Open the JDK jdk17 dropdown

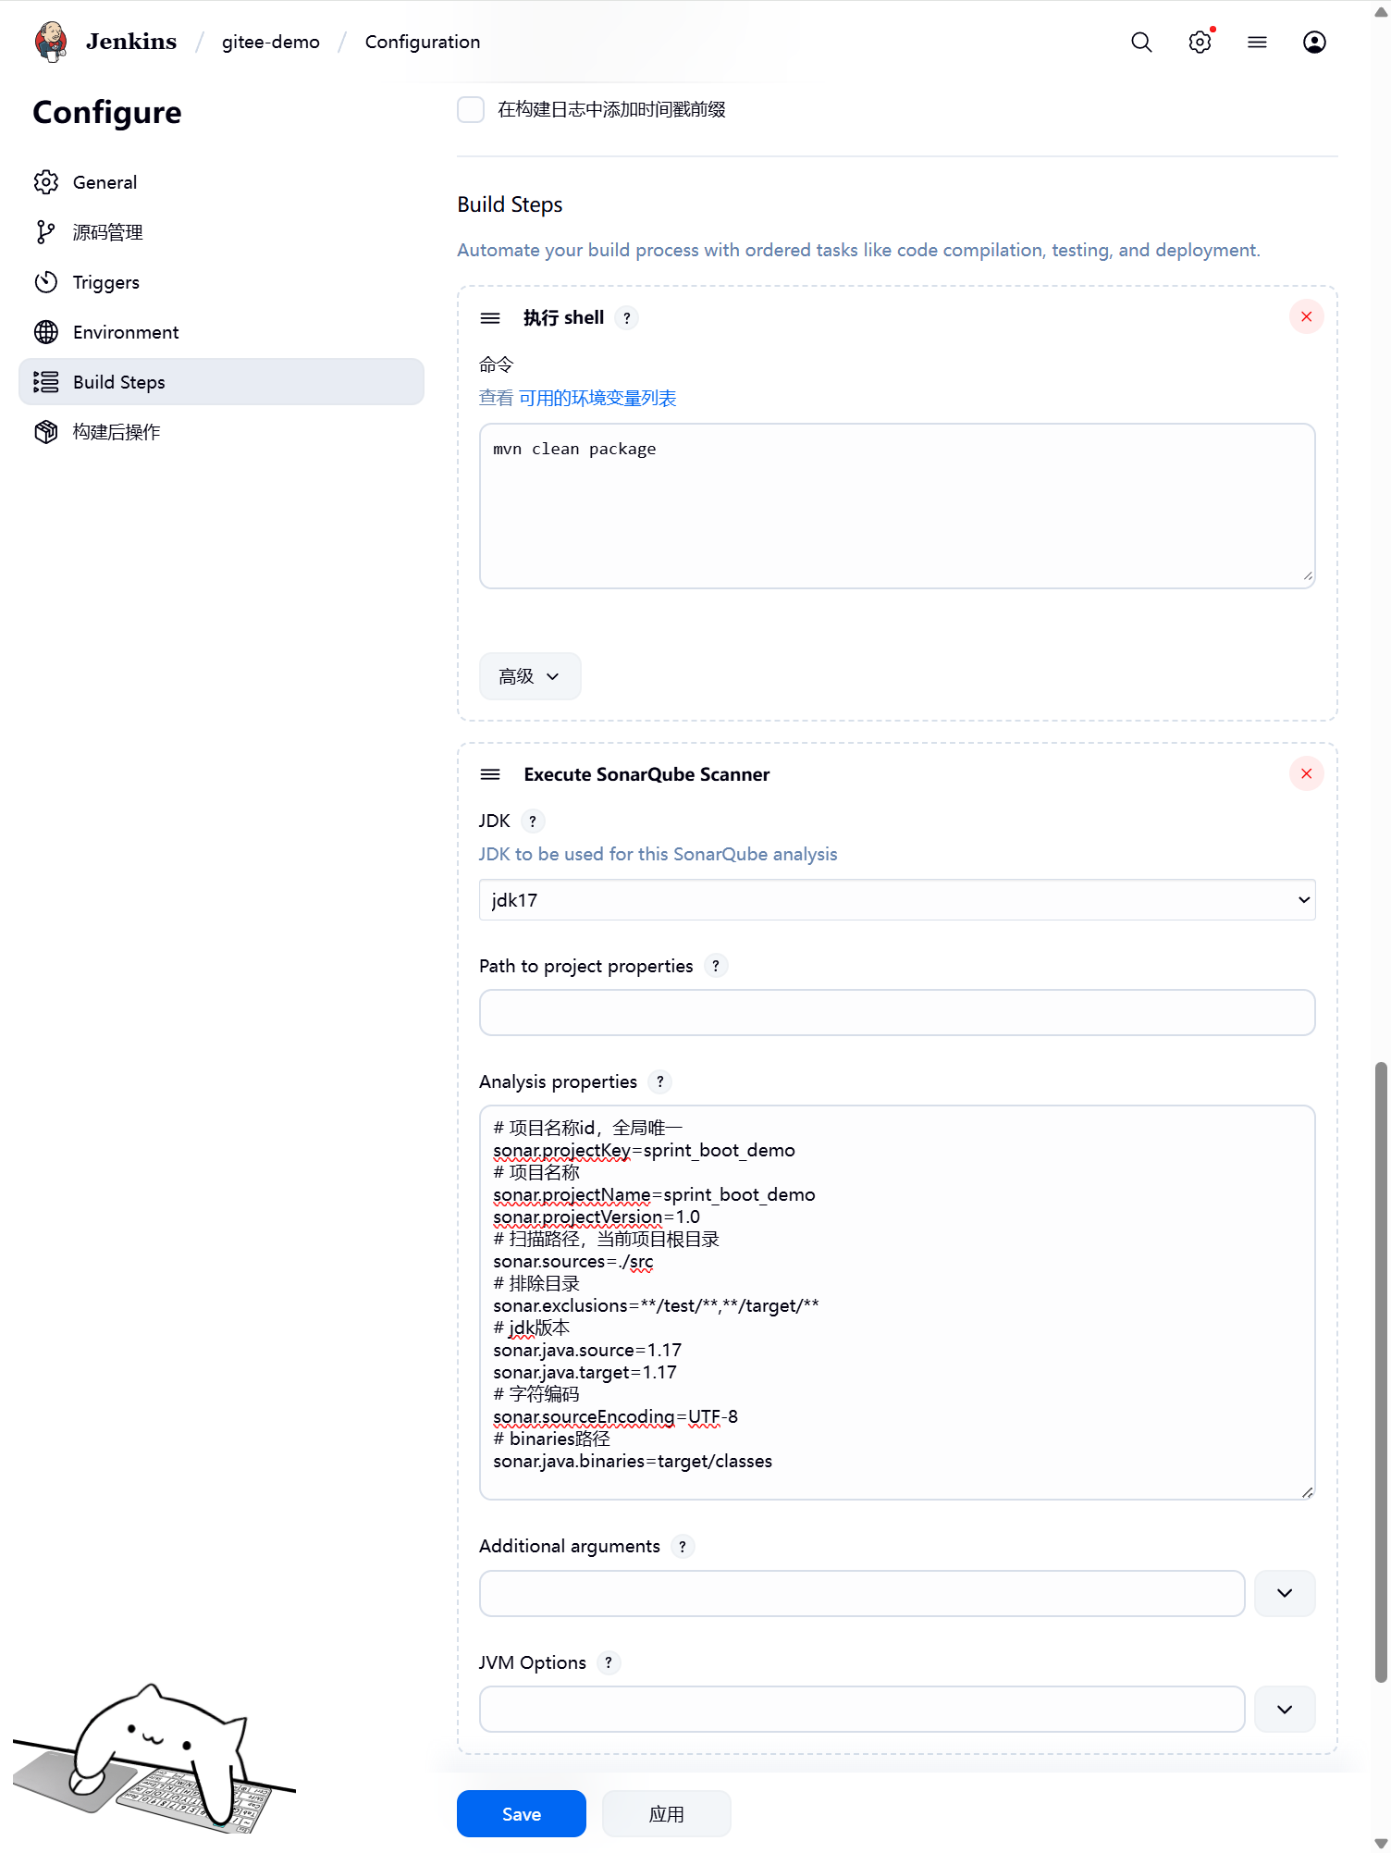(897, 900)
